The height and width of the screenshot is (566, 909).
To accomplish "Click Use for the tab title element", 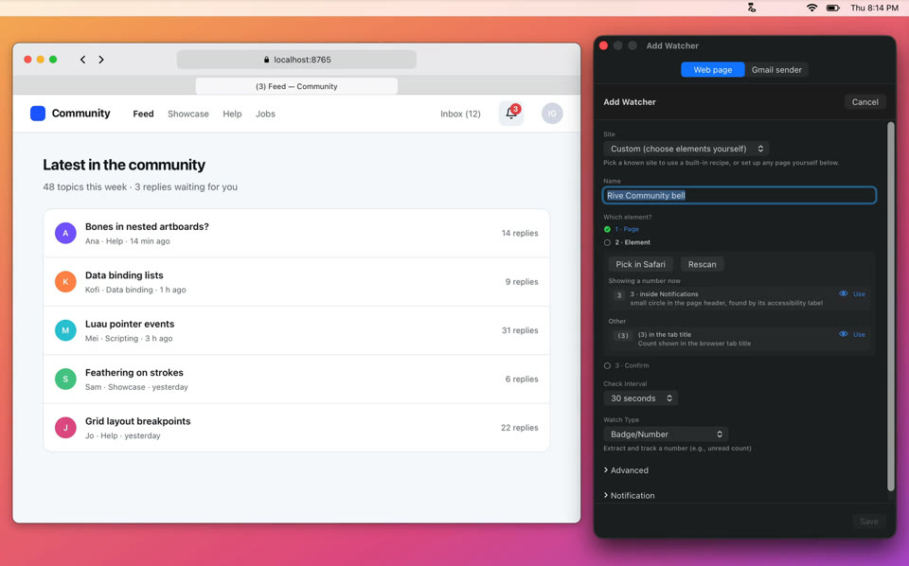I will (859, 335).
